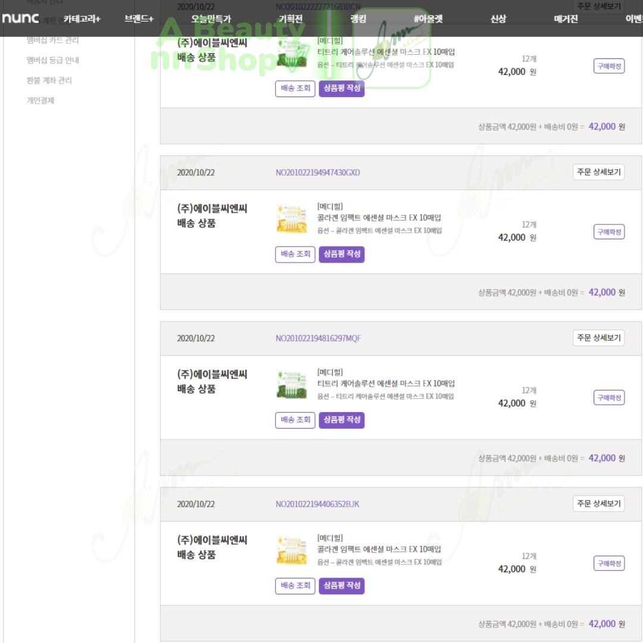The width and height of the screenshot is (643, 643).
Task: Select 신상 in the top navigation
Action: tap(498, 19)
